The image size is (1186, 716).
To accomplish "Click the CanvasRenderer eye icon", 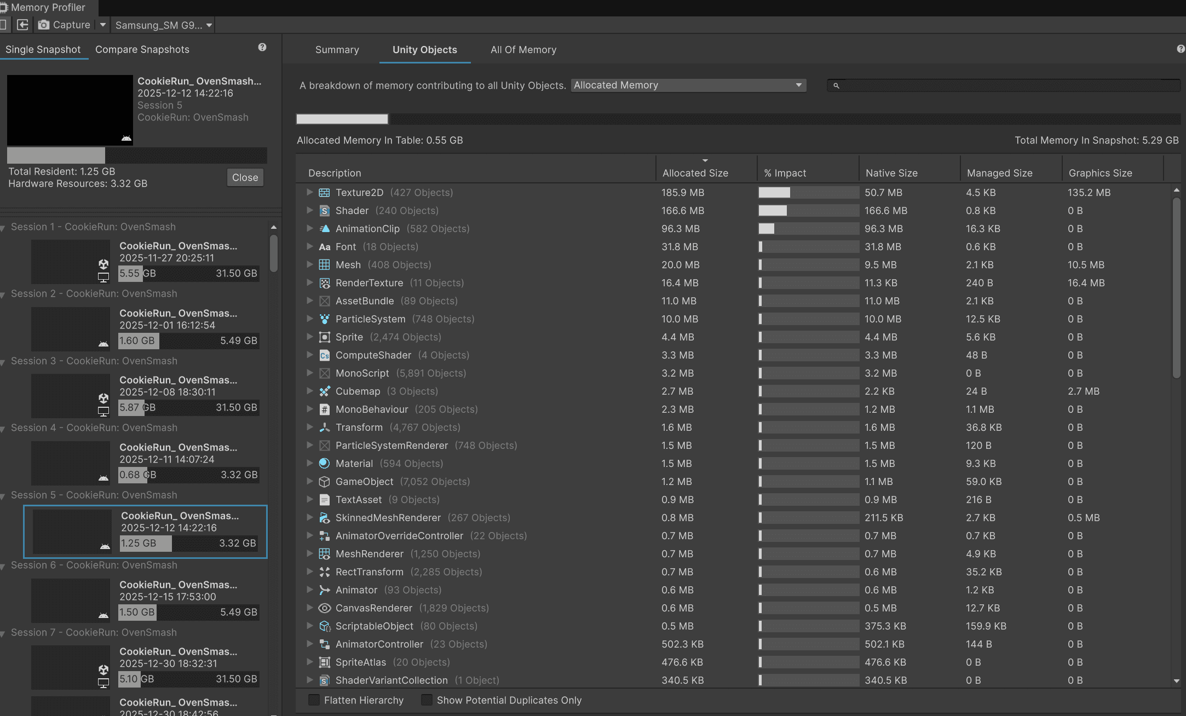I will 324,608.
